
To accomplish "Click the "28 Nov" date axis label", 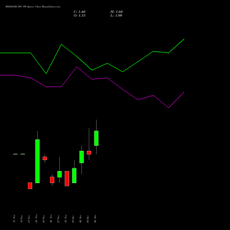I will (66, 218).
